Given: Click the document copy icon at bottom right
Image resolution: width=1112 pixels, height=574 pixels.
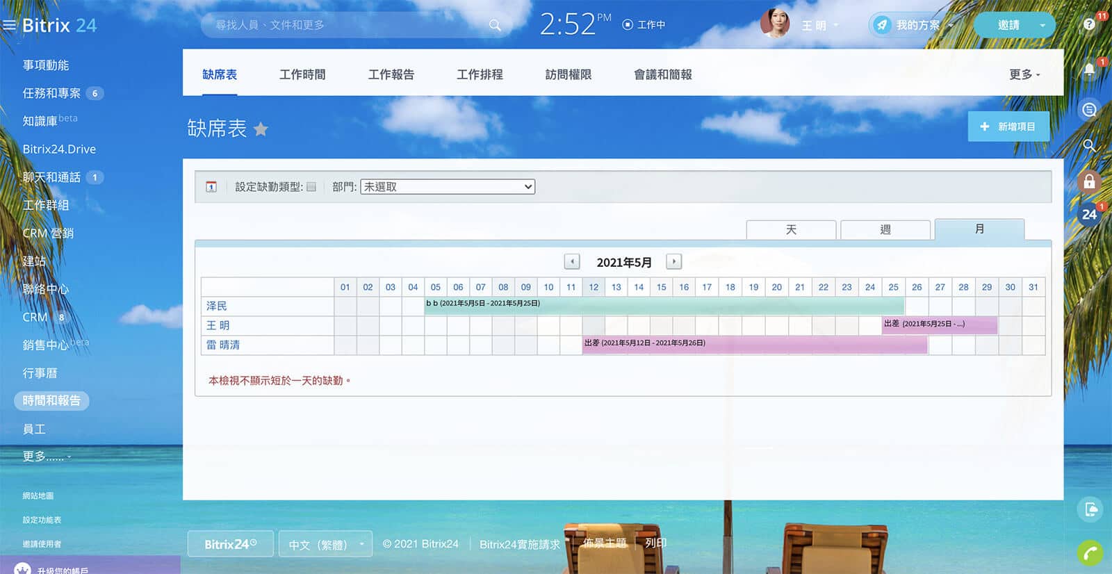Looking at the screenshot, I should (x=1090, y=510).
